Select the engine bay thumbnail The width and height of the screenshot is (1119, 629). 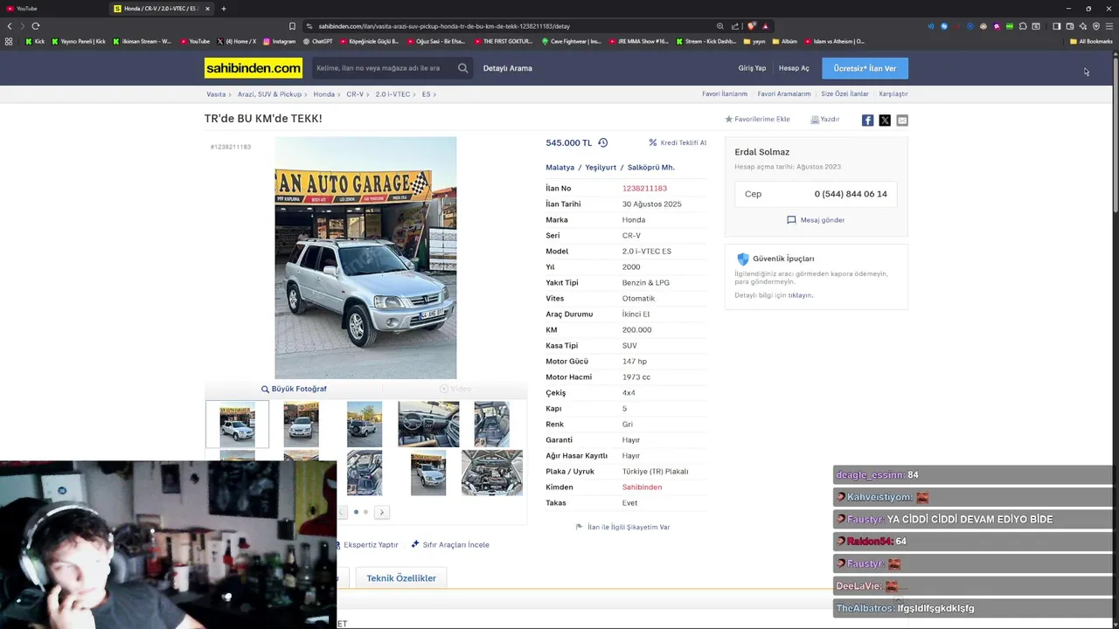492,473
